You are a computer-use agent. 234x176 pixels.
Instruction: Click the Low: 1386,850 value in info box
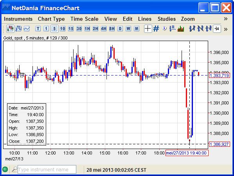click(x=35, y=135)
